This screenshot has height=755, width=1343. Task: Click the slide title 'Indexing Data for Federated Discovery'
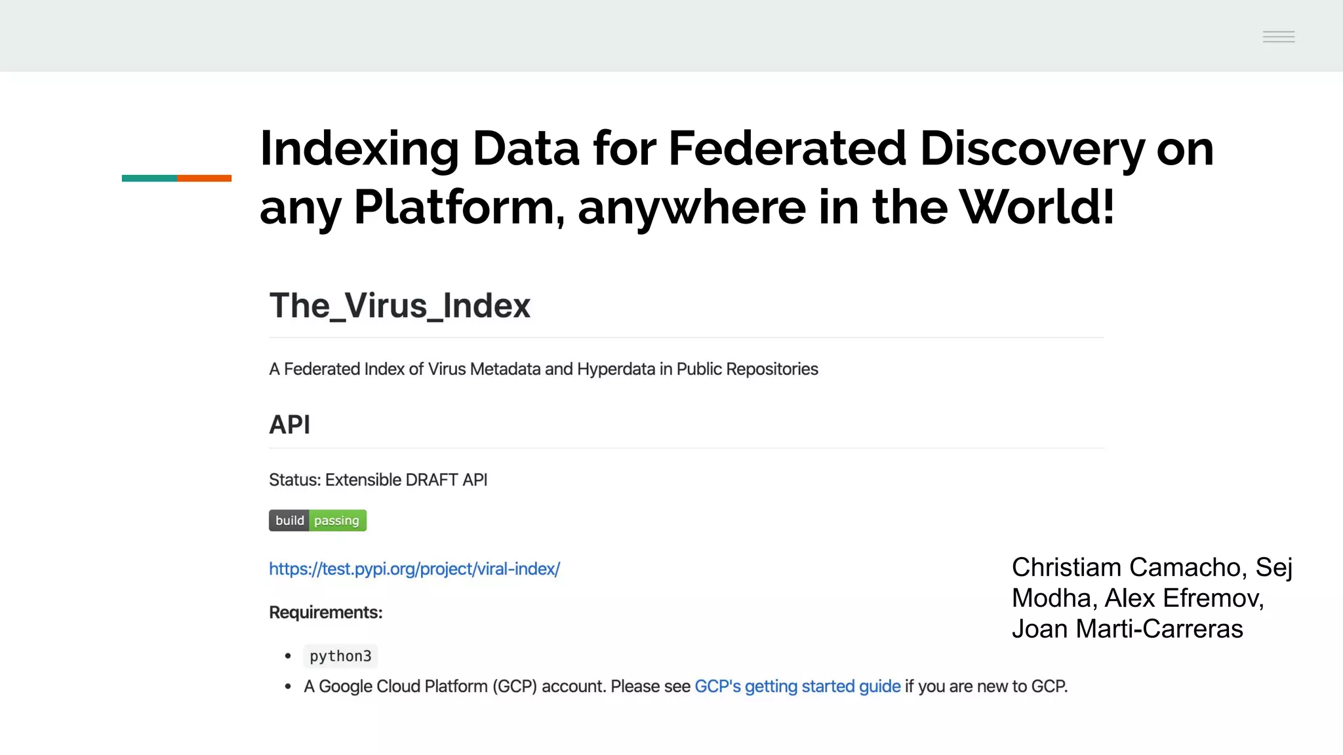[x=736, y=177]
